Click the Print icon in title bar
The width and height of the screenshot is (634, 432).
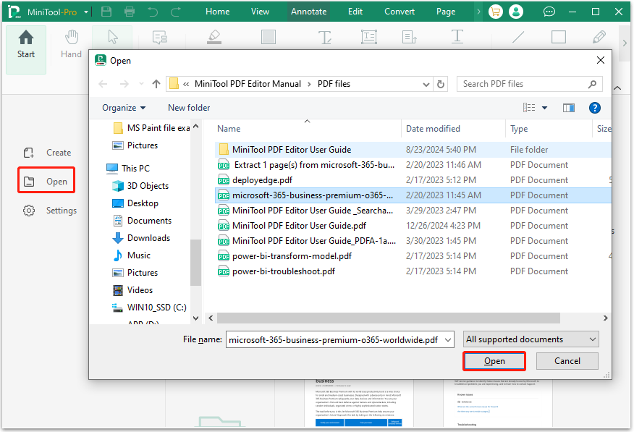click(130, 12)
